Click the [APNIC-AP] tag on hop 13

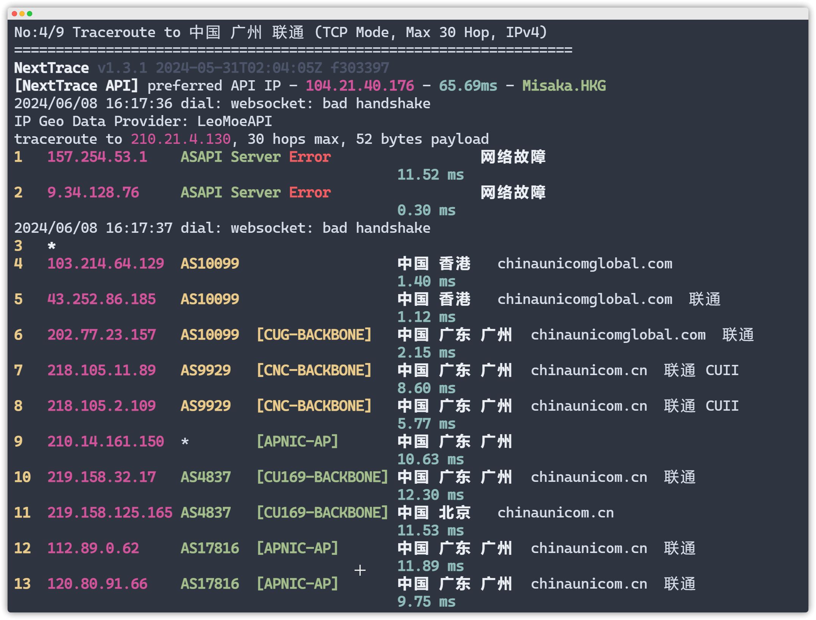297,584
